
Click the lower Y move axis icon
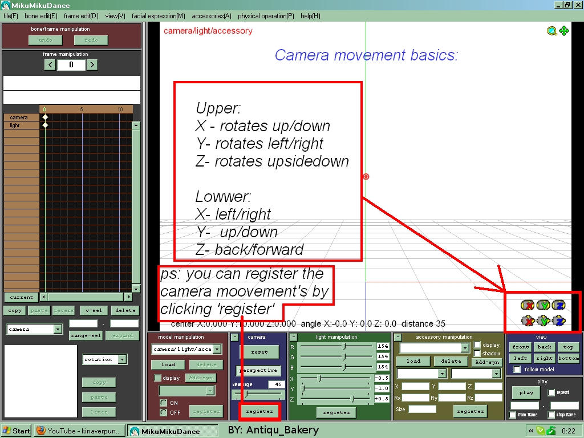(x=544, y=321)
